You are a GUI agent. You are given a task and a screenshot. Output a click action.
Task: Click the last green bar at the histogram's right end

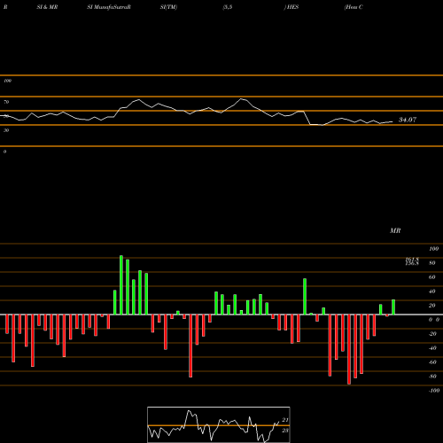pyautogui.click(x=393, y=307)
